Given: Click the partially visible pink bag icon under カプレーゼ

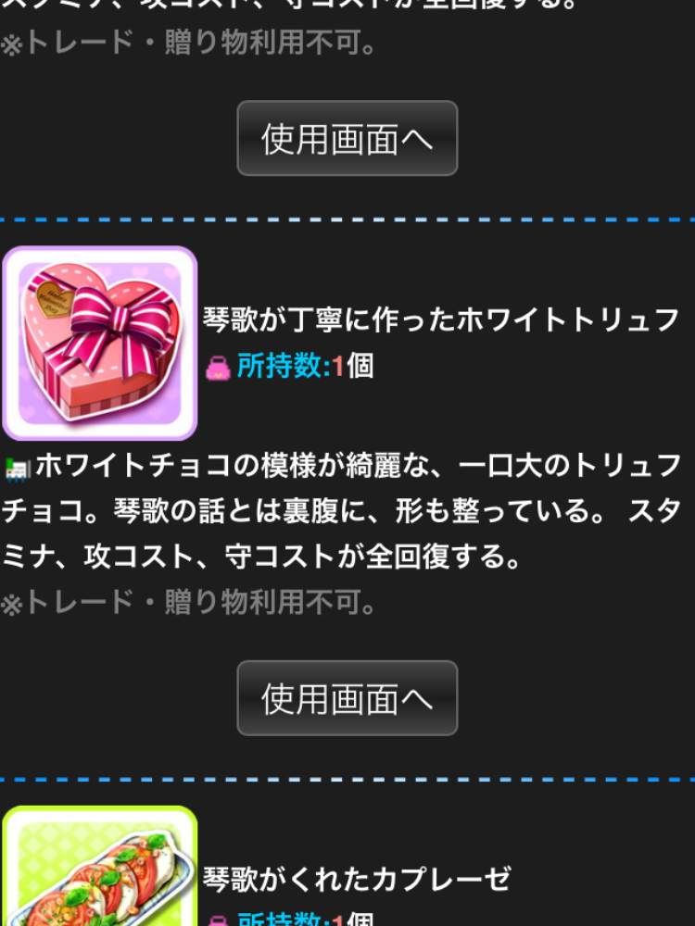Looking at the screenshot, I should (218, 920).
